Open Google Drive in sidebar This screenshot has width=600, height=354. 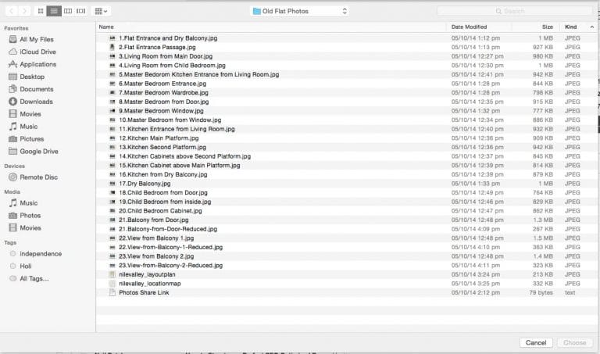click(40, 152)
